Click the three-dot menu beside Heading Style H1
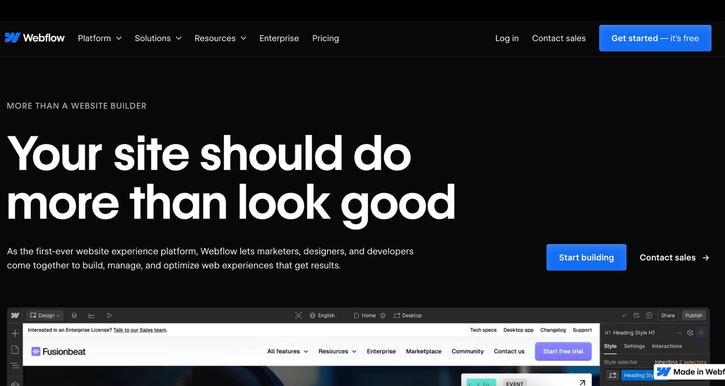The width and height of the screenshot is (725, 386). [x=679, y=333]
